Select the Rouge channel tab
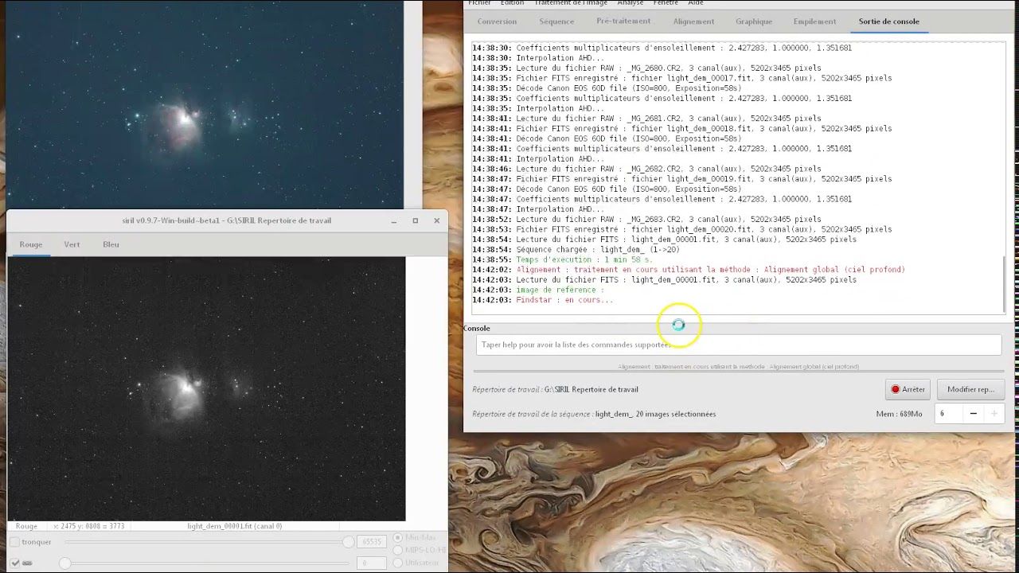Viewport: 1019px width, 573px height. tap(31, 244)
